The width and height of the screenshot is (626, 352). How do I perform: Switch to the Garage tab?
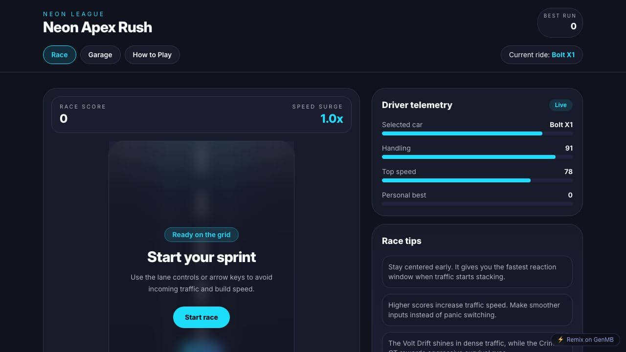pyautogui.click(x=100, y=55)
